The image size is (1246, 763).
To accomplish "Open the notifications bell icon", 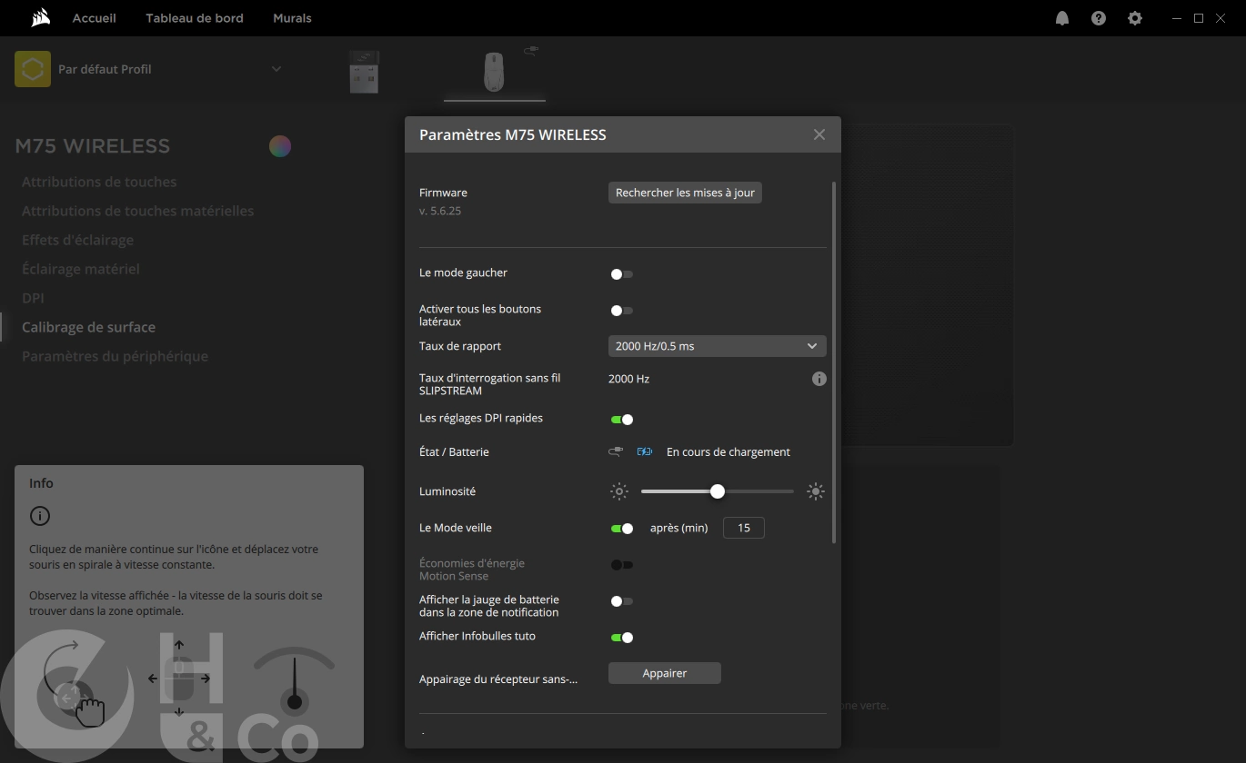I will (x=1062, y=18).
